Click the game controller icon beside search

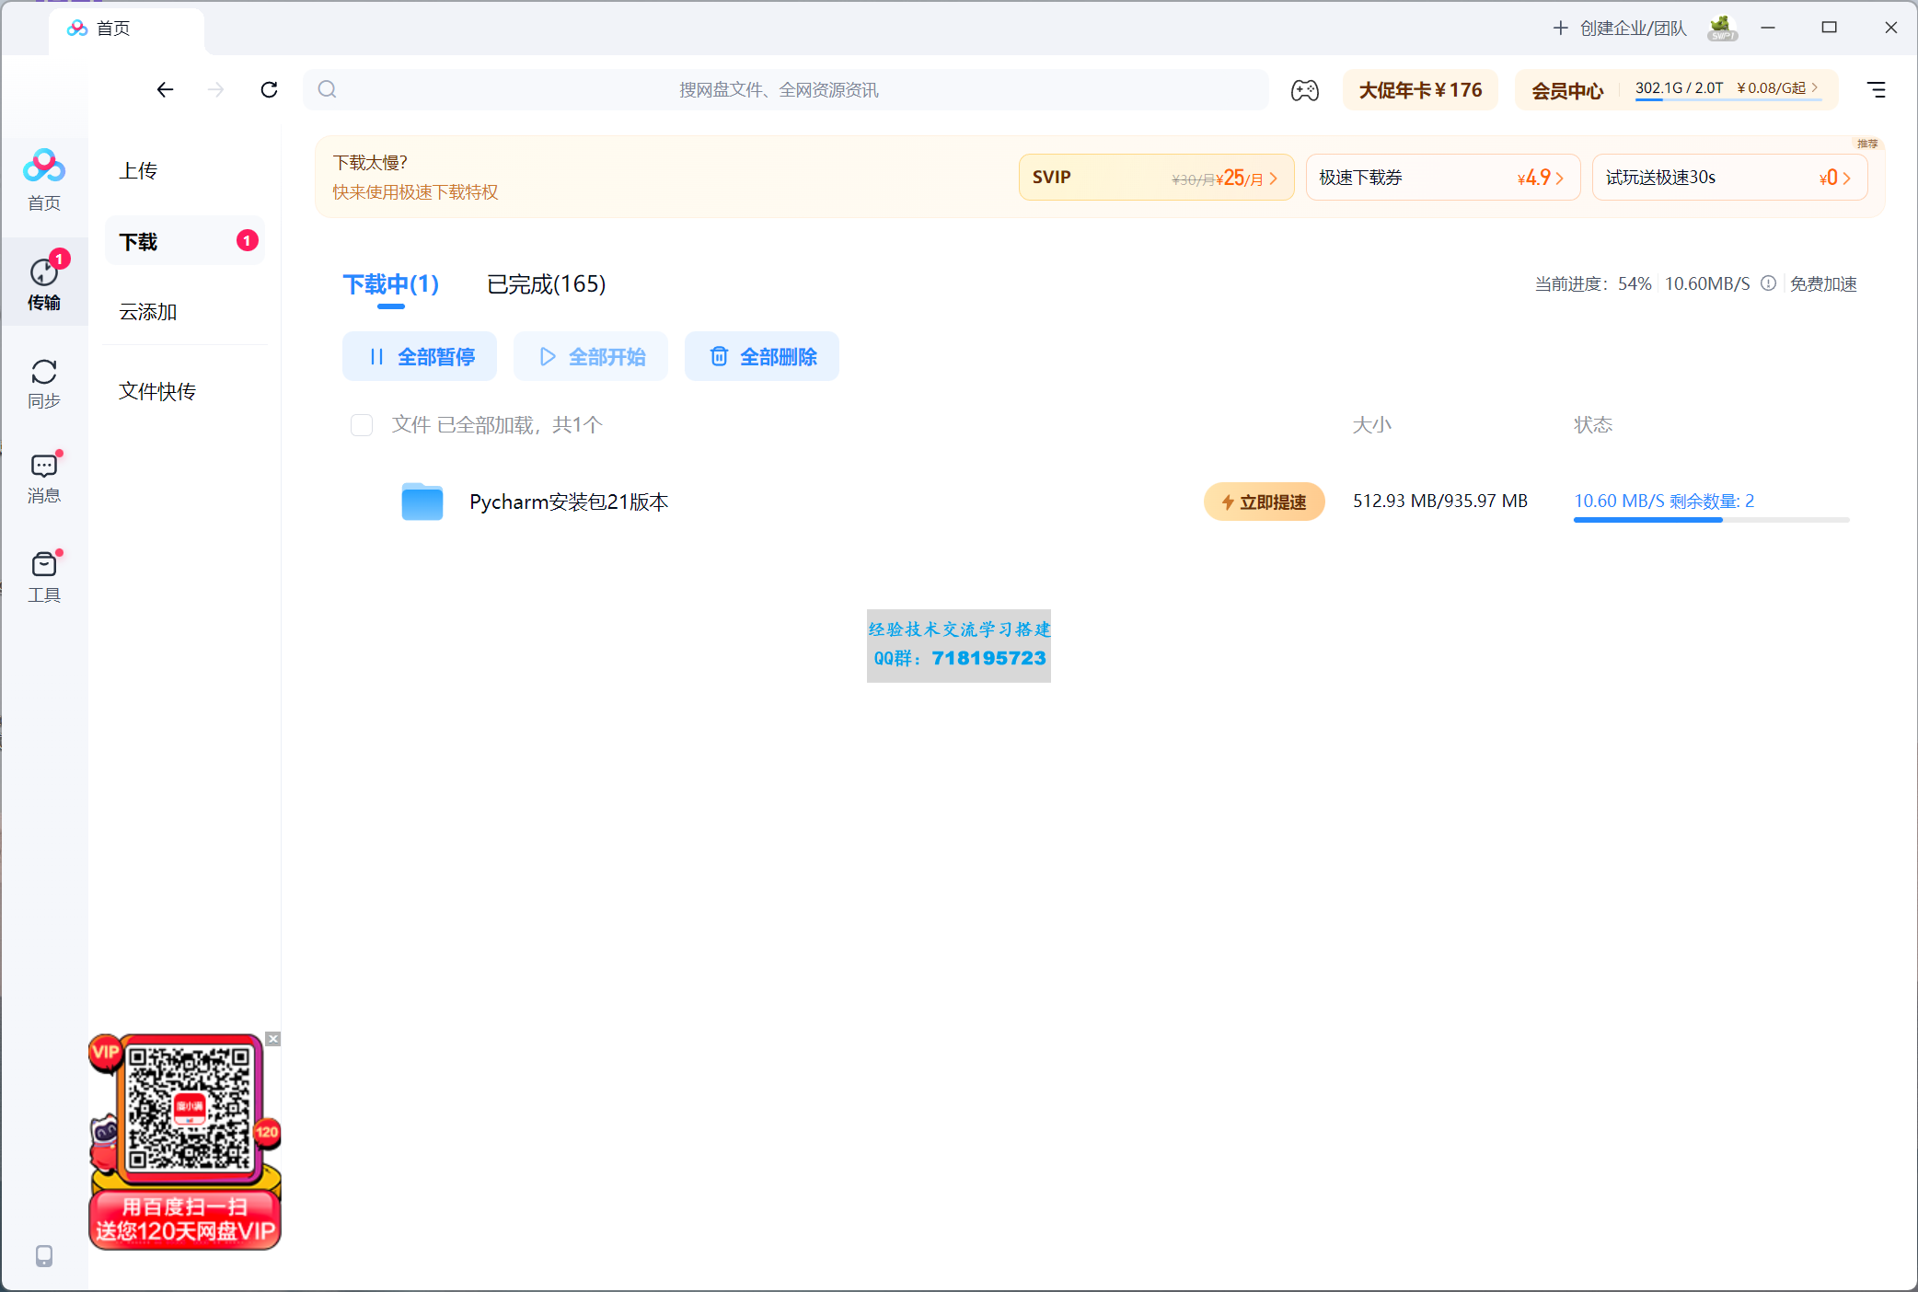click(1304, 89)
